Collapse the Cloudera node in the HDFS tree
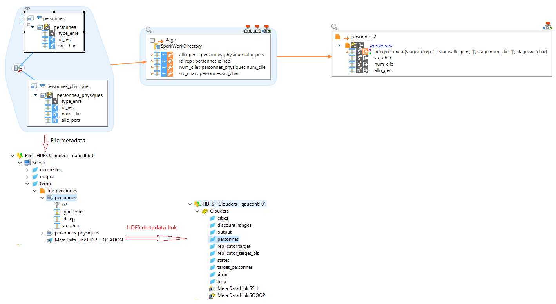The image size is (556, 304). coord(197,211)
